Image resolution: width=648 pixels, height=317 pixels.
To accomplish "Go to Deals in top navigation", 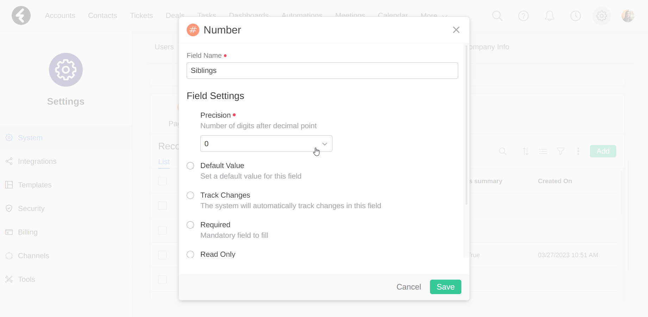I will 175,15.
